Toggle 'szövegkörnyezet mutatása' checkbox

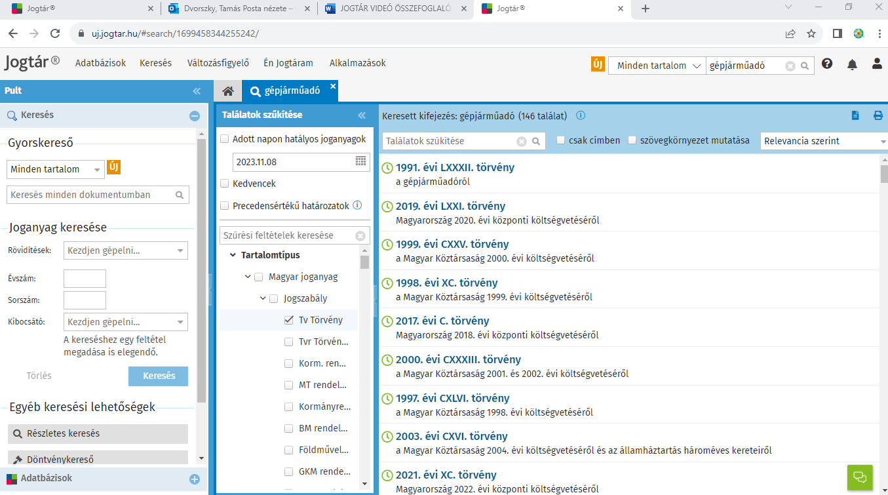(x=632, y=140)
